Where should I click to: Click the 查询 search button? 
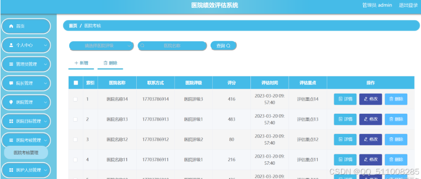tap(223, 46)
